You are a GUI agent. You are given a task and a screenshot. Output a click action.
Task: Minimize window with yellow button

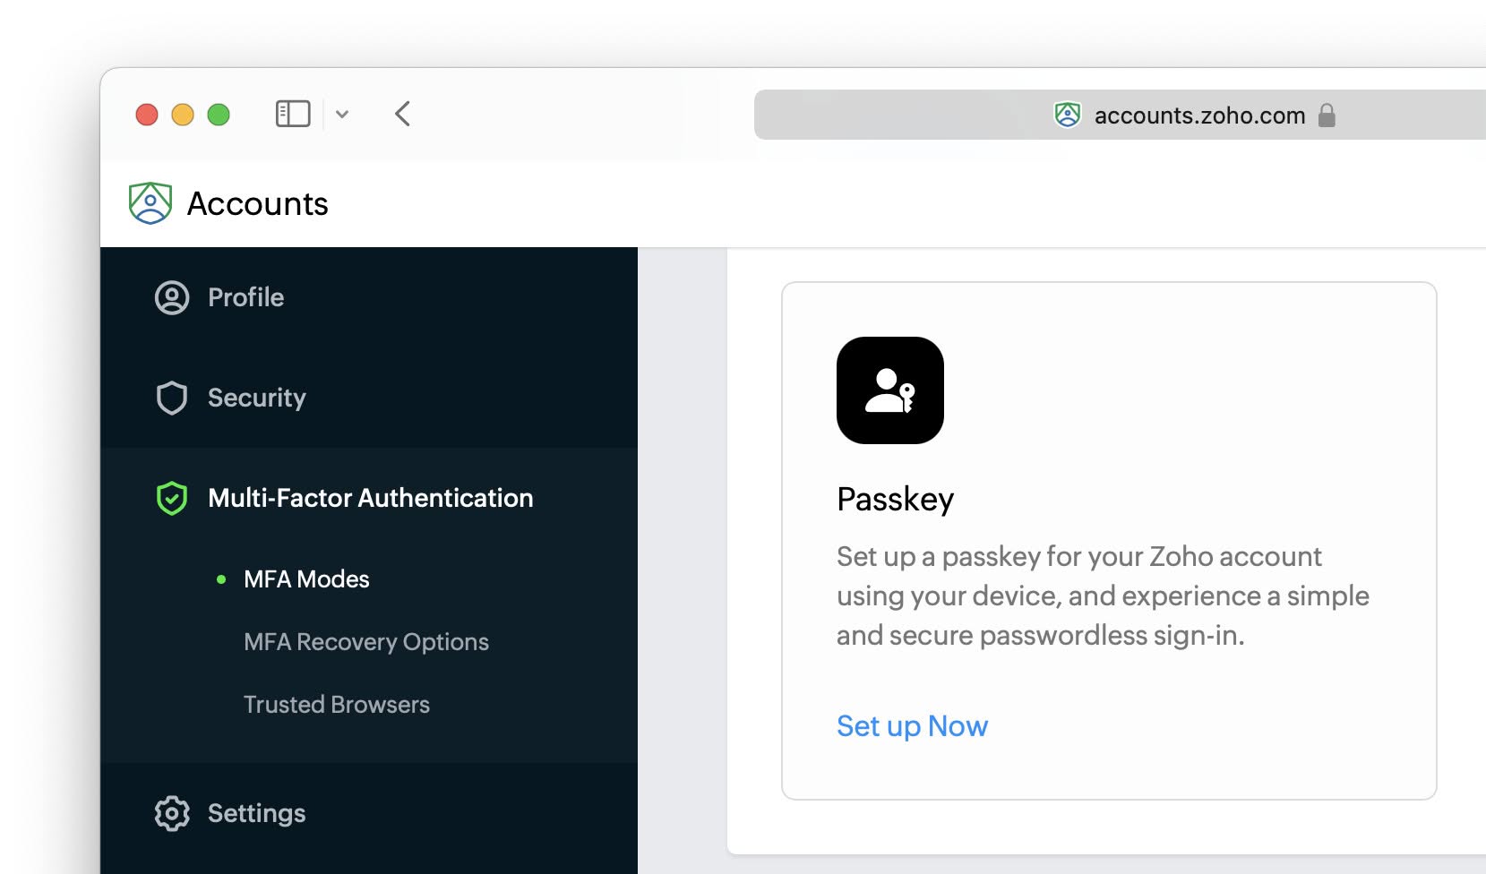click(183, 115)
